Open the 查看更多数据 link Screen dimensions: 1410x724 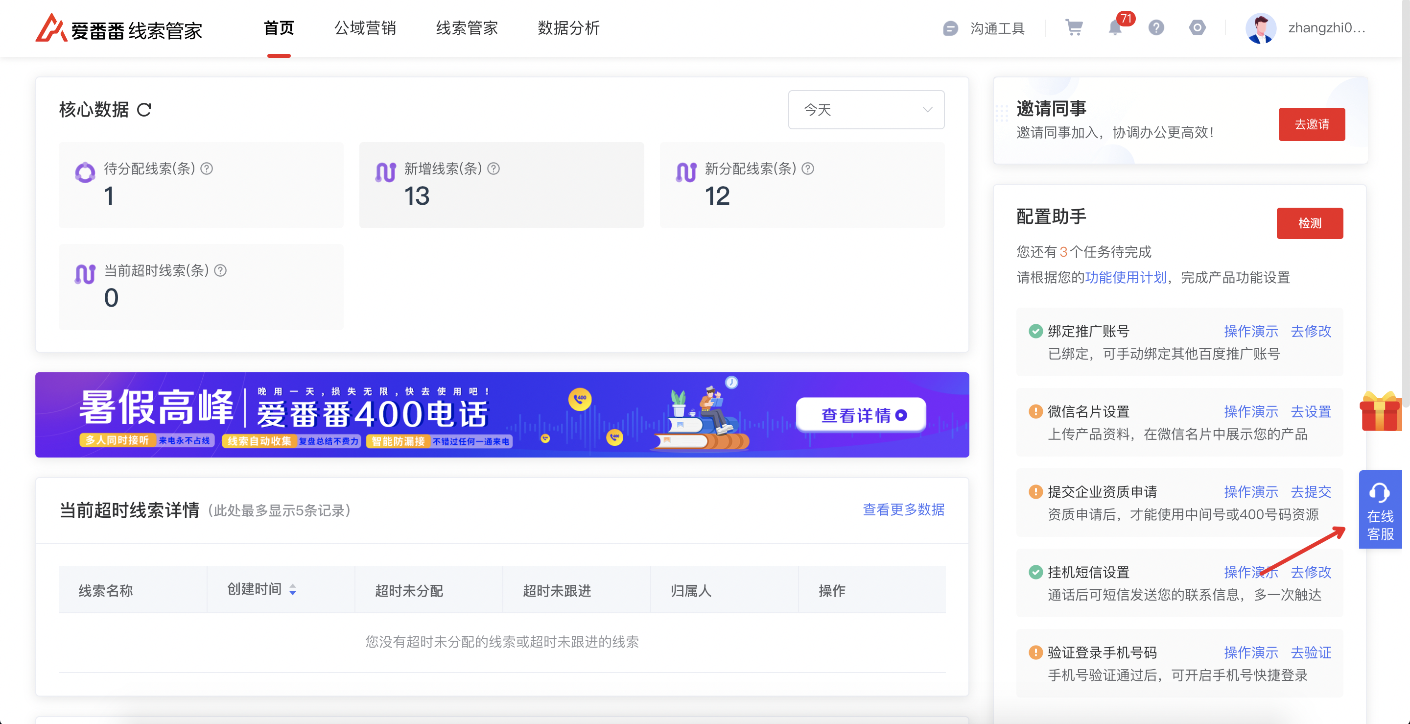tap(903, 510)
